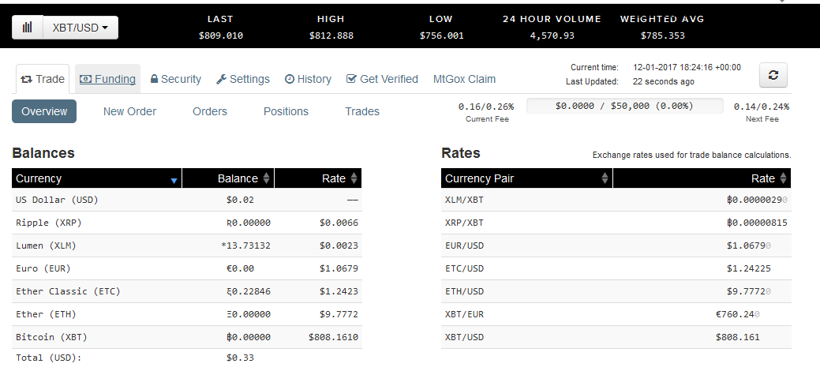820x371 pixels.
Task: Go to the History tab
Action: click(x=308, y=79)
